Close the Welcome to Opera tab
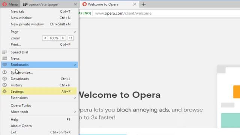Image resolution: width=240 pixels, height=135 pixels. (135, 4)
